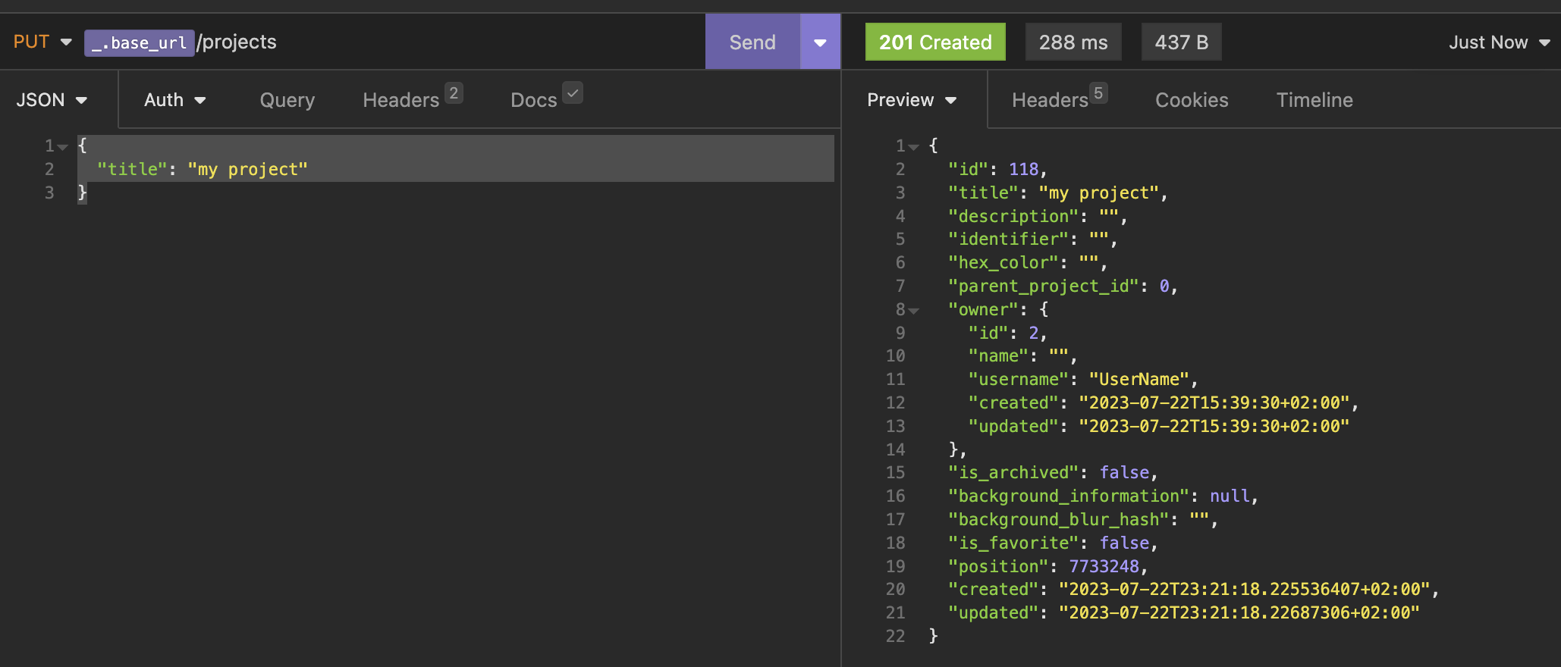Image resolution: width=1561 pixels, height=667 pixels.
Task: Click the null value of background_information
Action: pos(1230,496)
